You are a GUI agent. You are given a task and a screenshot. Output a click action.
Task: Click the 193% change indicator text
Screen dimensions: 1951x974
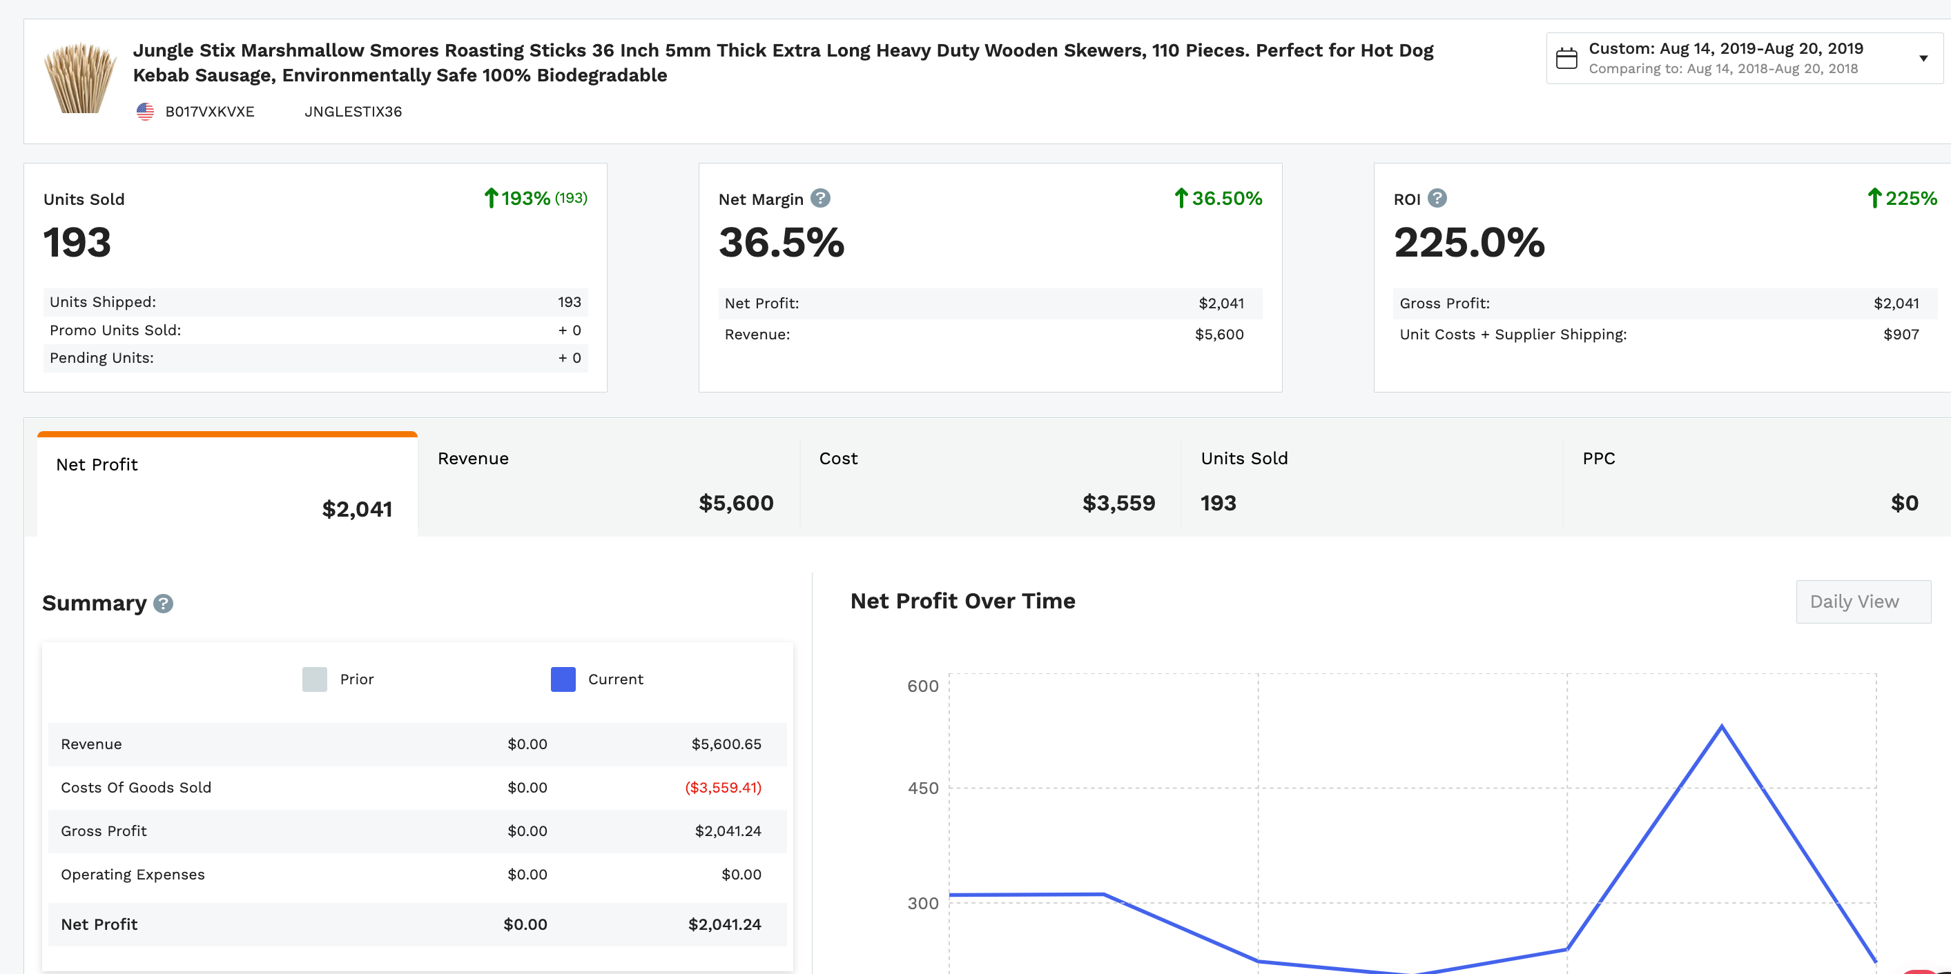[x=525, y=198]
